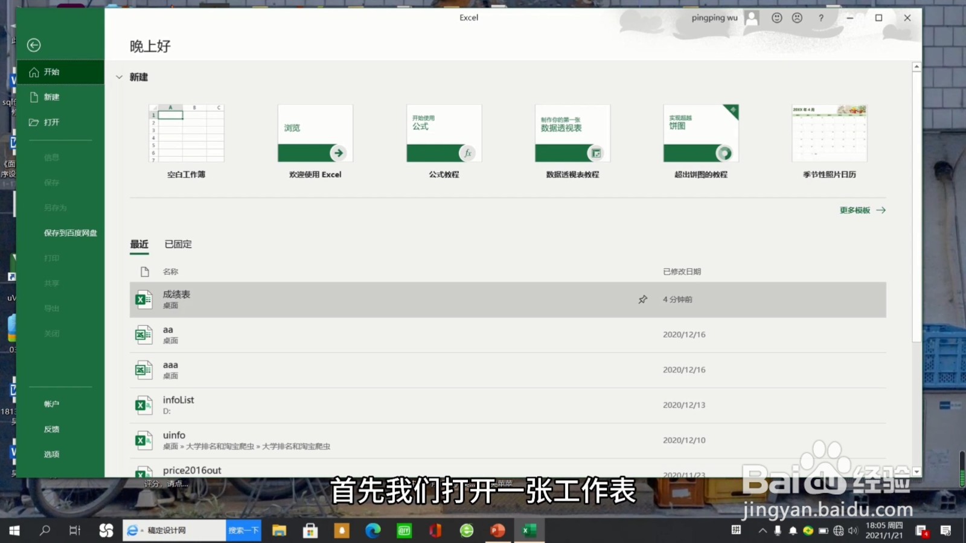This screenshot has width=966, height=543.
Task: Open the Windows Start menu
Action: [13, 530]
